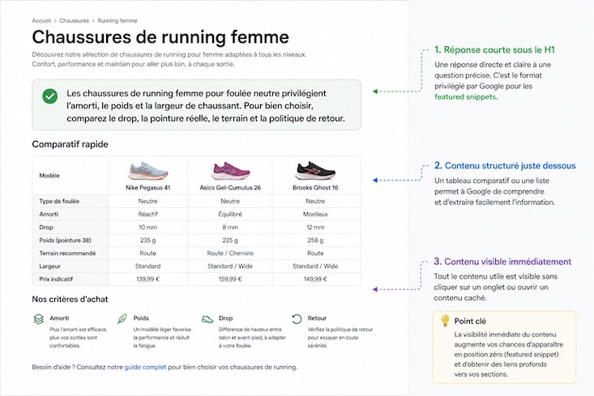Click the 'featured snippets' green text
The width and height of the screenshot is (594, 396).
pos(466,97)
